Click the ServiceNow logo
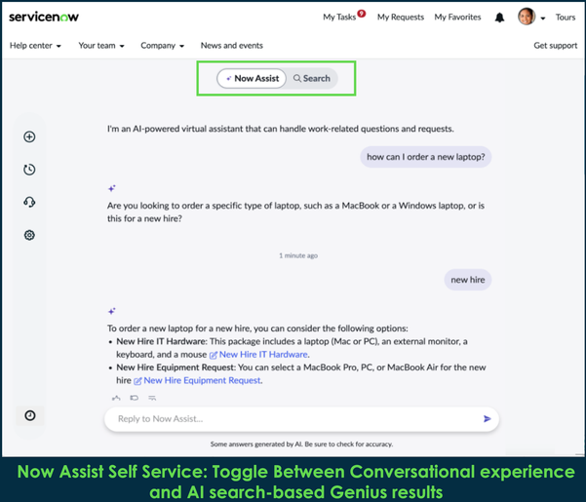This screenshot has height=502, width=586. click(x=44, y=17)
